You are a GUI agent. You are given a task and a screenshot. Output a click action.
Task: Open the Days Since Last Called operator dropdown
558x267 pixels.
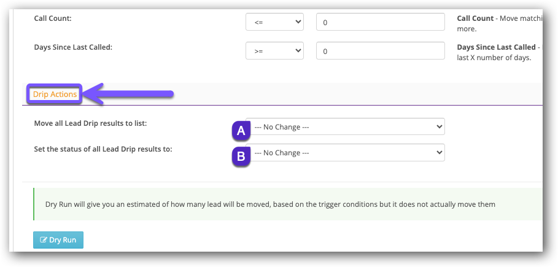(274, 51)
